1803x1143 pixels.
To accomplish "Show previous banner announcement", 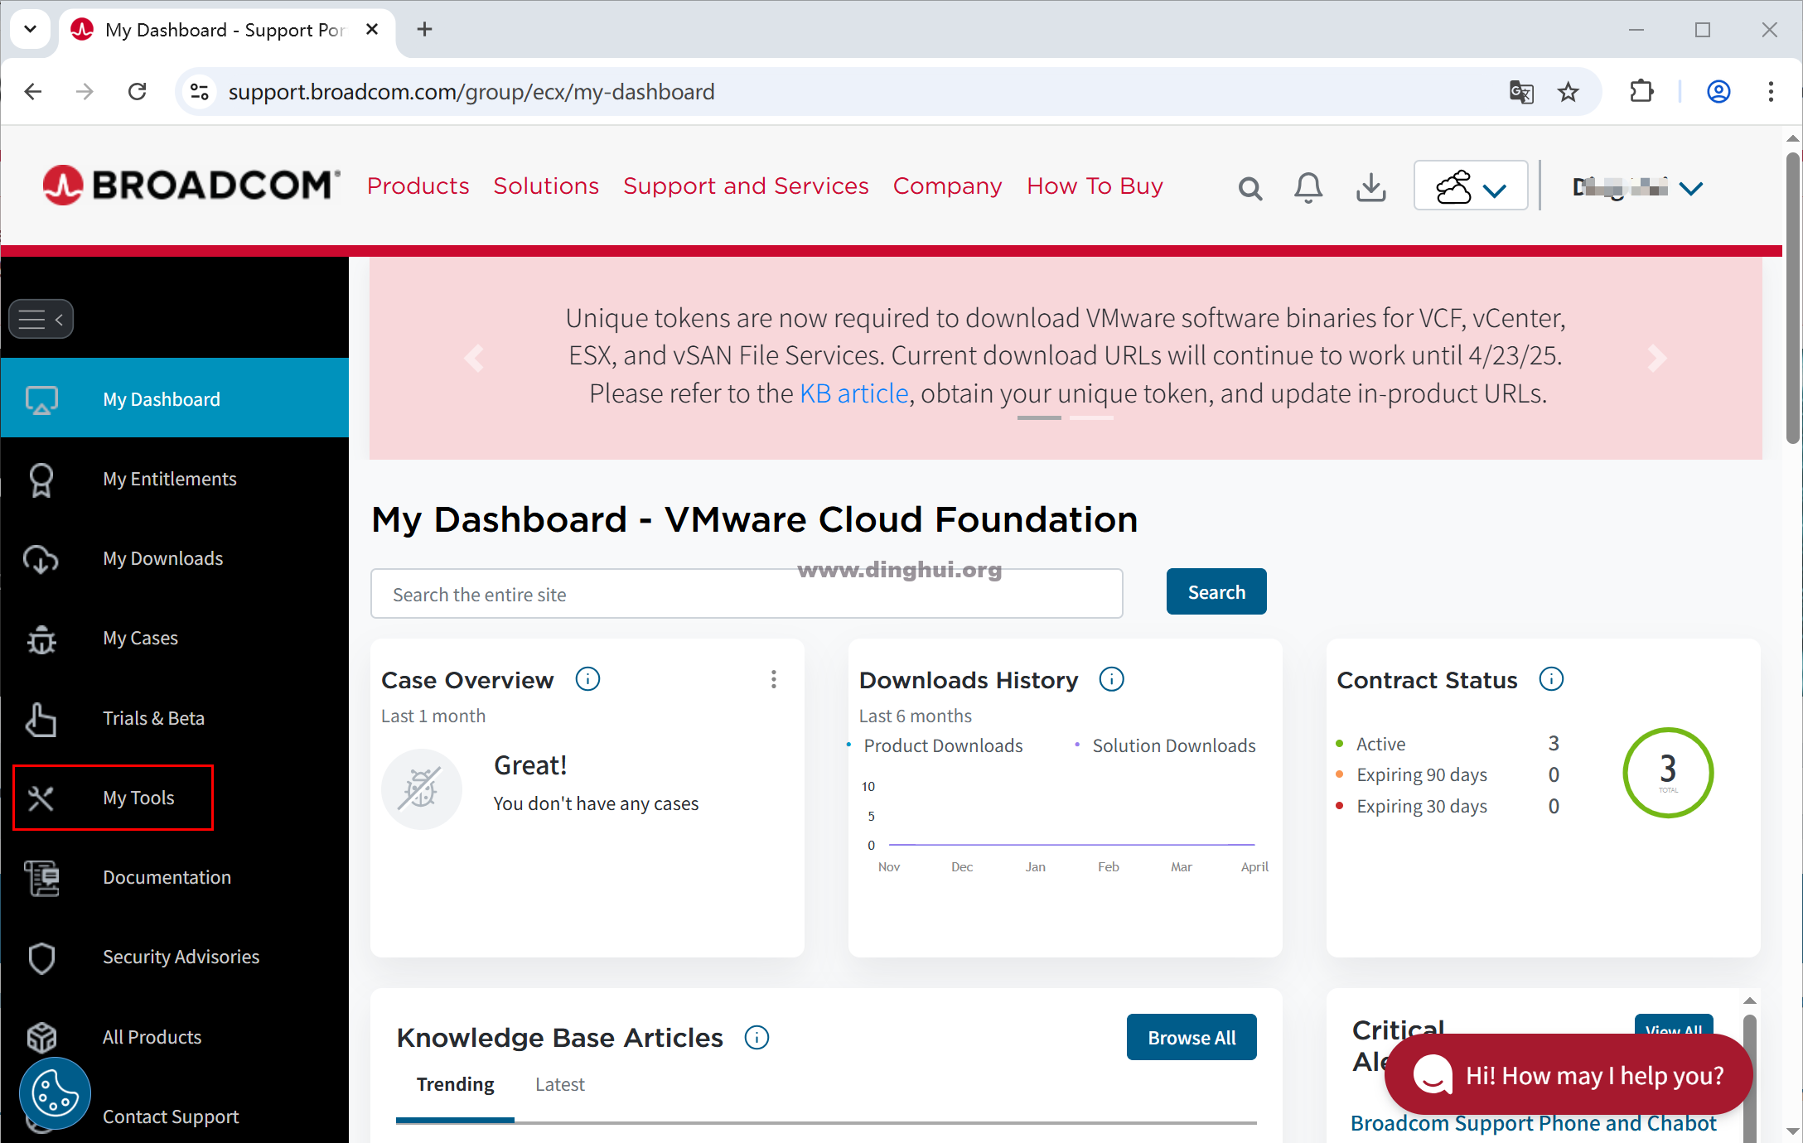I will (474, 359).
